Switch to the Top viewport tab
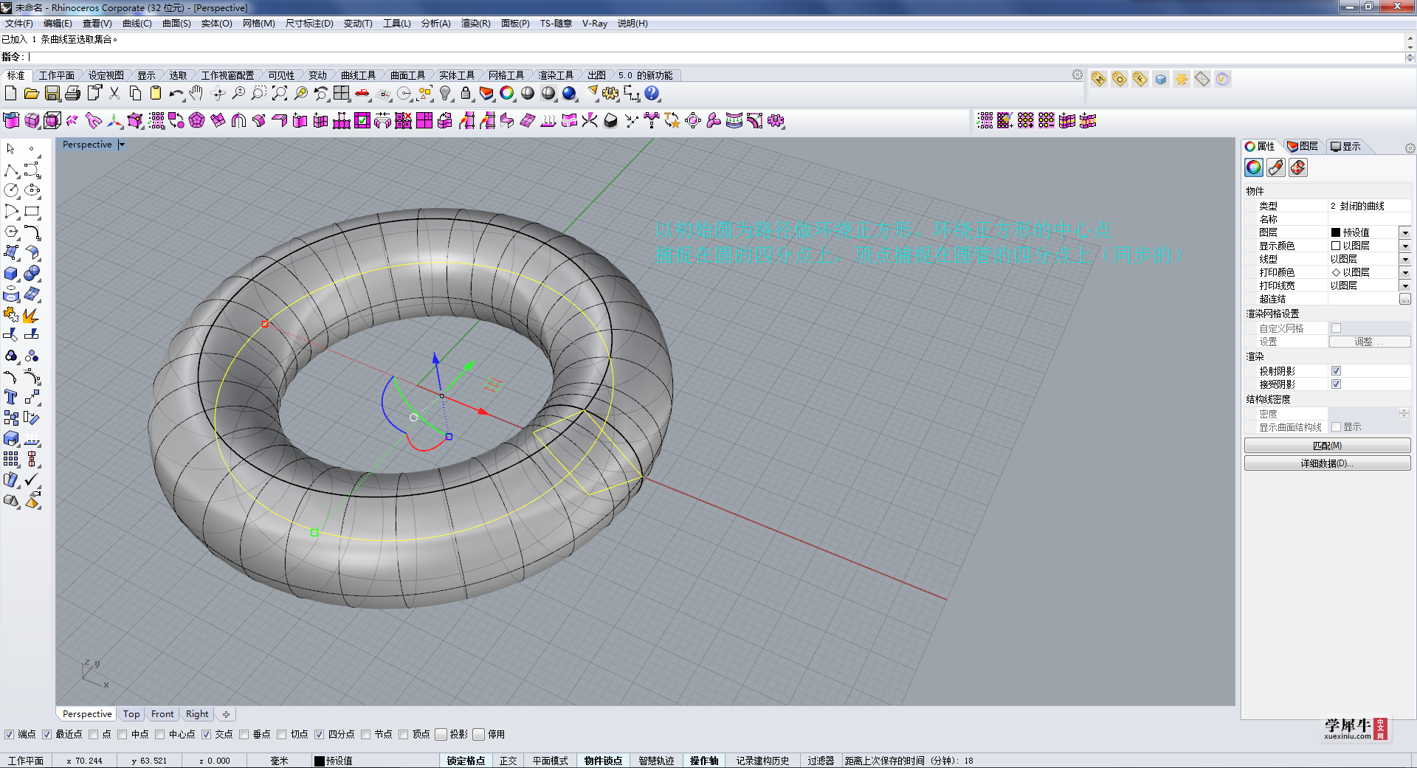 tap(131, 714)
